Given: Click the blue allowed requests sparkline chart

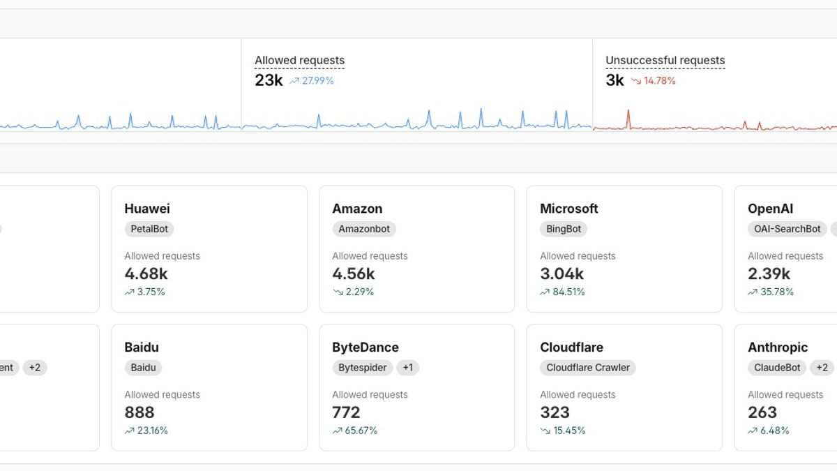Looking at the screenshot, I should [417, 119].
